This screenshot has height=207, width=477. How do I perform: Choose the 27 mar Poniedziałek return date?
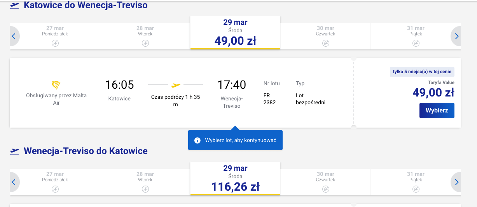click(55, 177)
